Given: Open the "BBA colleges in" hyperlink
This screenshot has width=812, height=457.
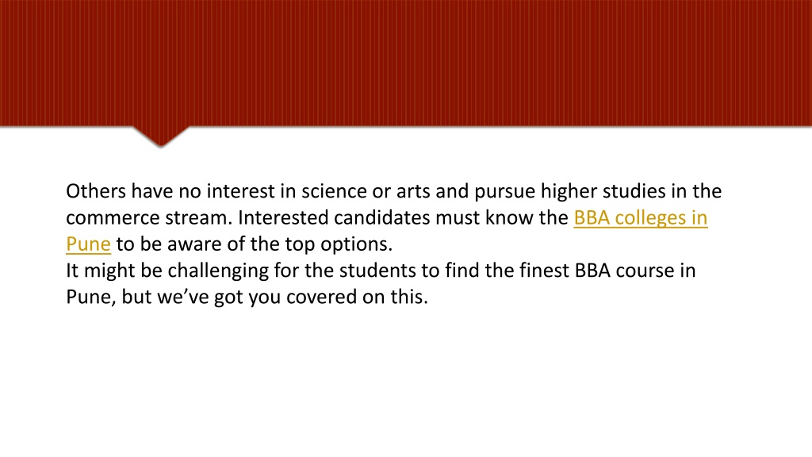Looking at the screenshot, I should 640,217.
